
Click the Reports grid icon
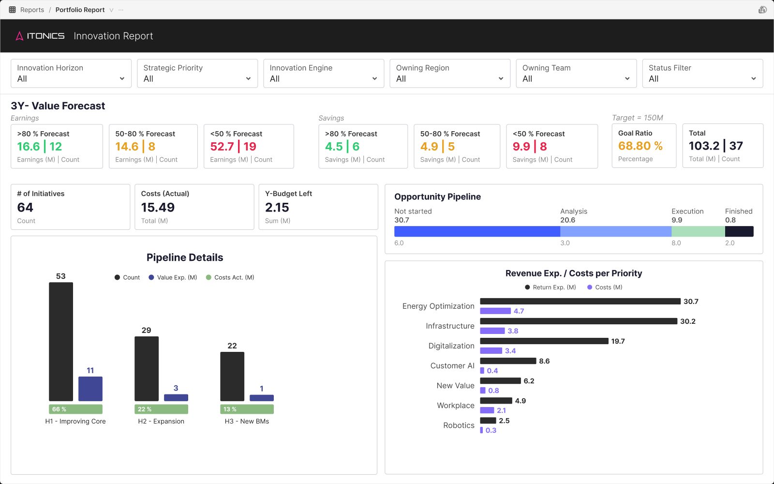pos(13,10)
